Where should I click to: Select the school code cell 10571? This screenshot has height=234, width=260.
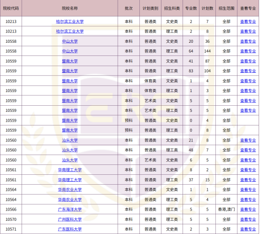[11, 229]
